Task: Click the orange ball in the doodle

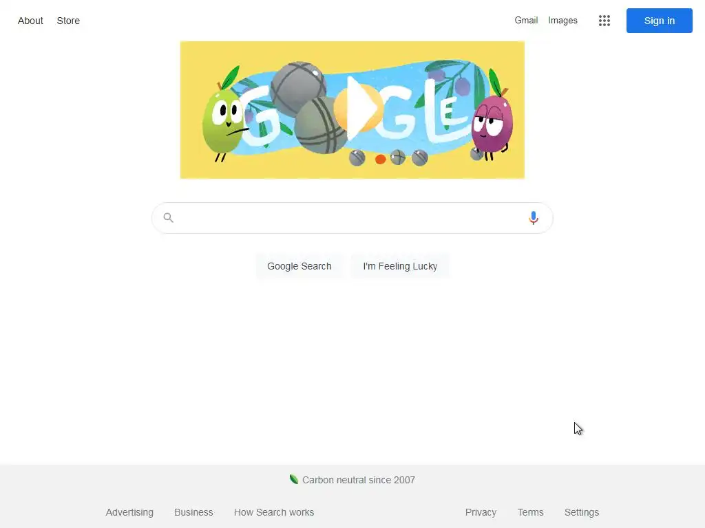Action: [380, 159]
